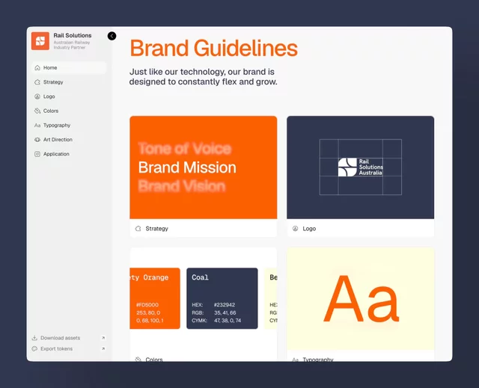Viewport: 479px width, 388px height.
Task: Click the Colors paint icon in the sidebar
Action: pyautogui.click(x=37, y=111)
